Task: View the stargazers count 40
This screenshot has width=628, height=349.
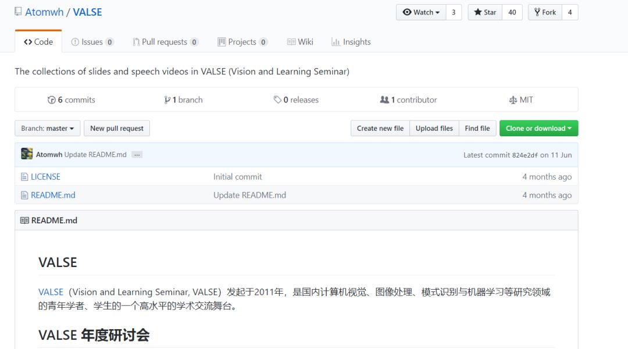Action: point(512,12)
